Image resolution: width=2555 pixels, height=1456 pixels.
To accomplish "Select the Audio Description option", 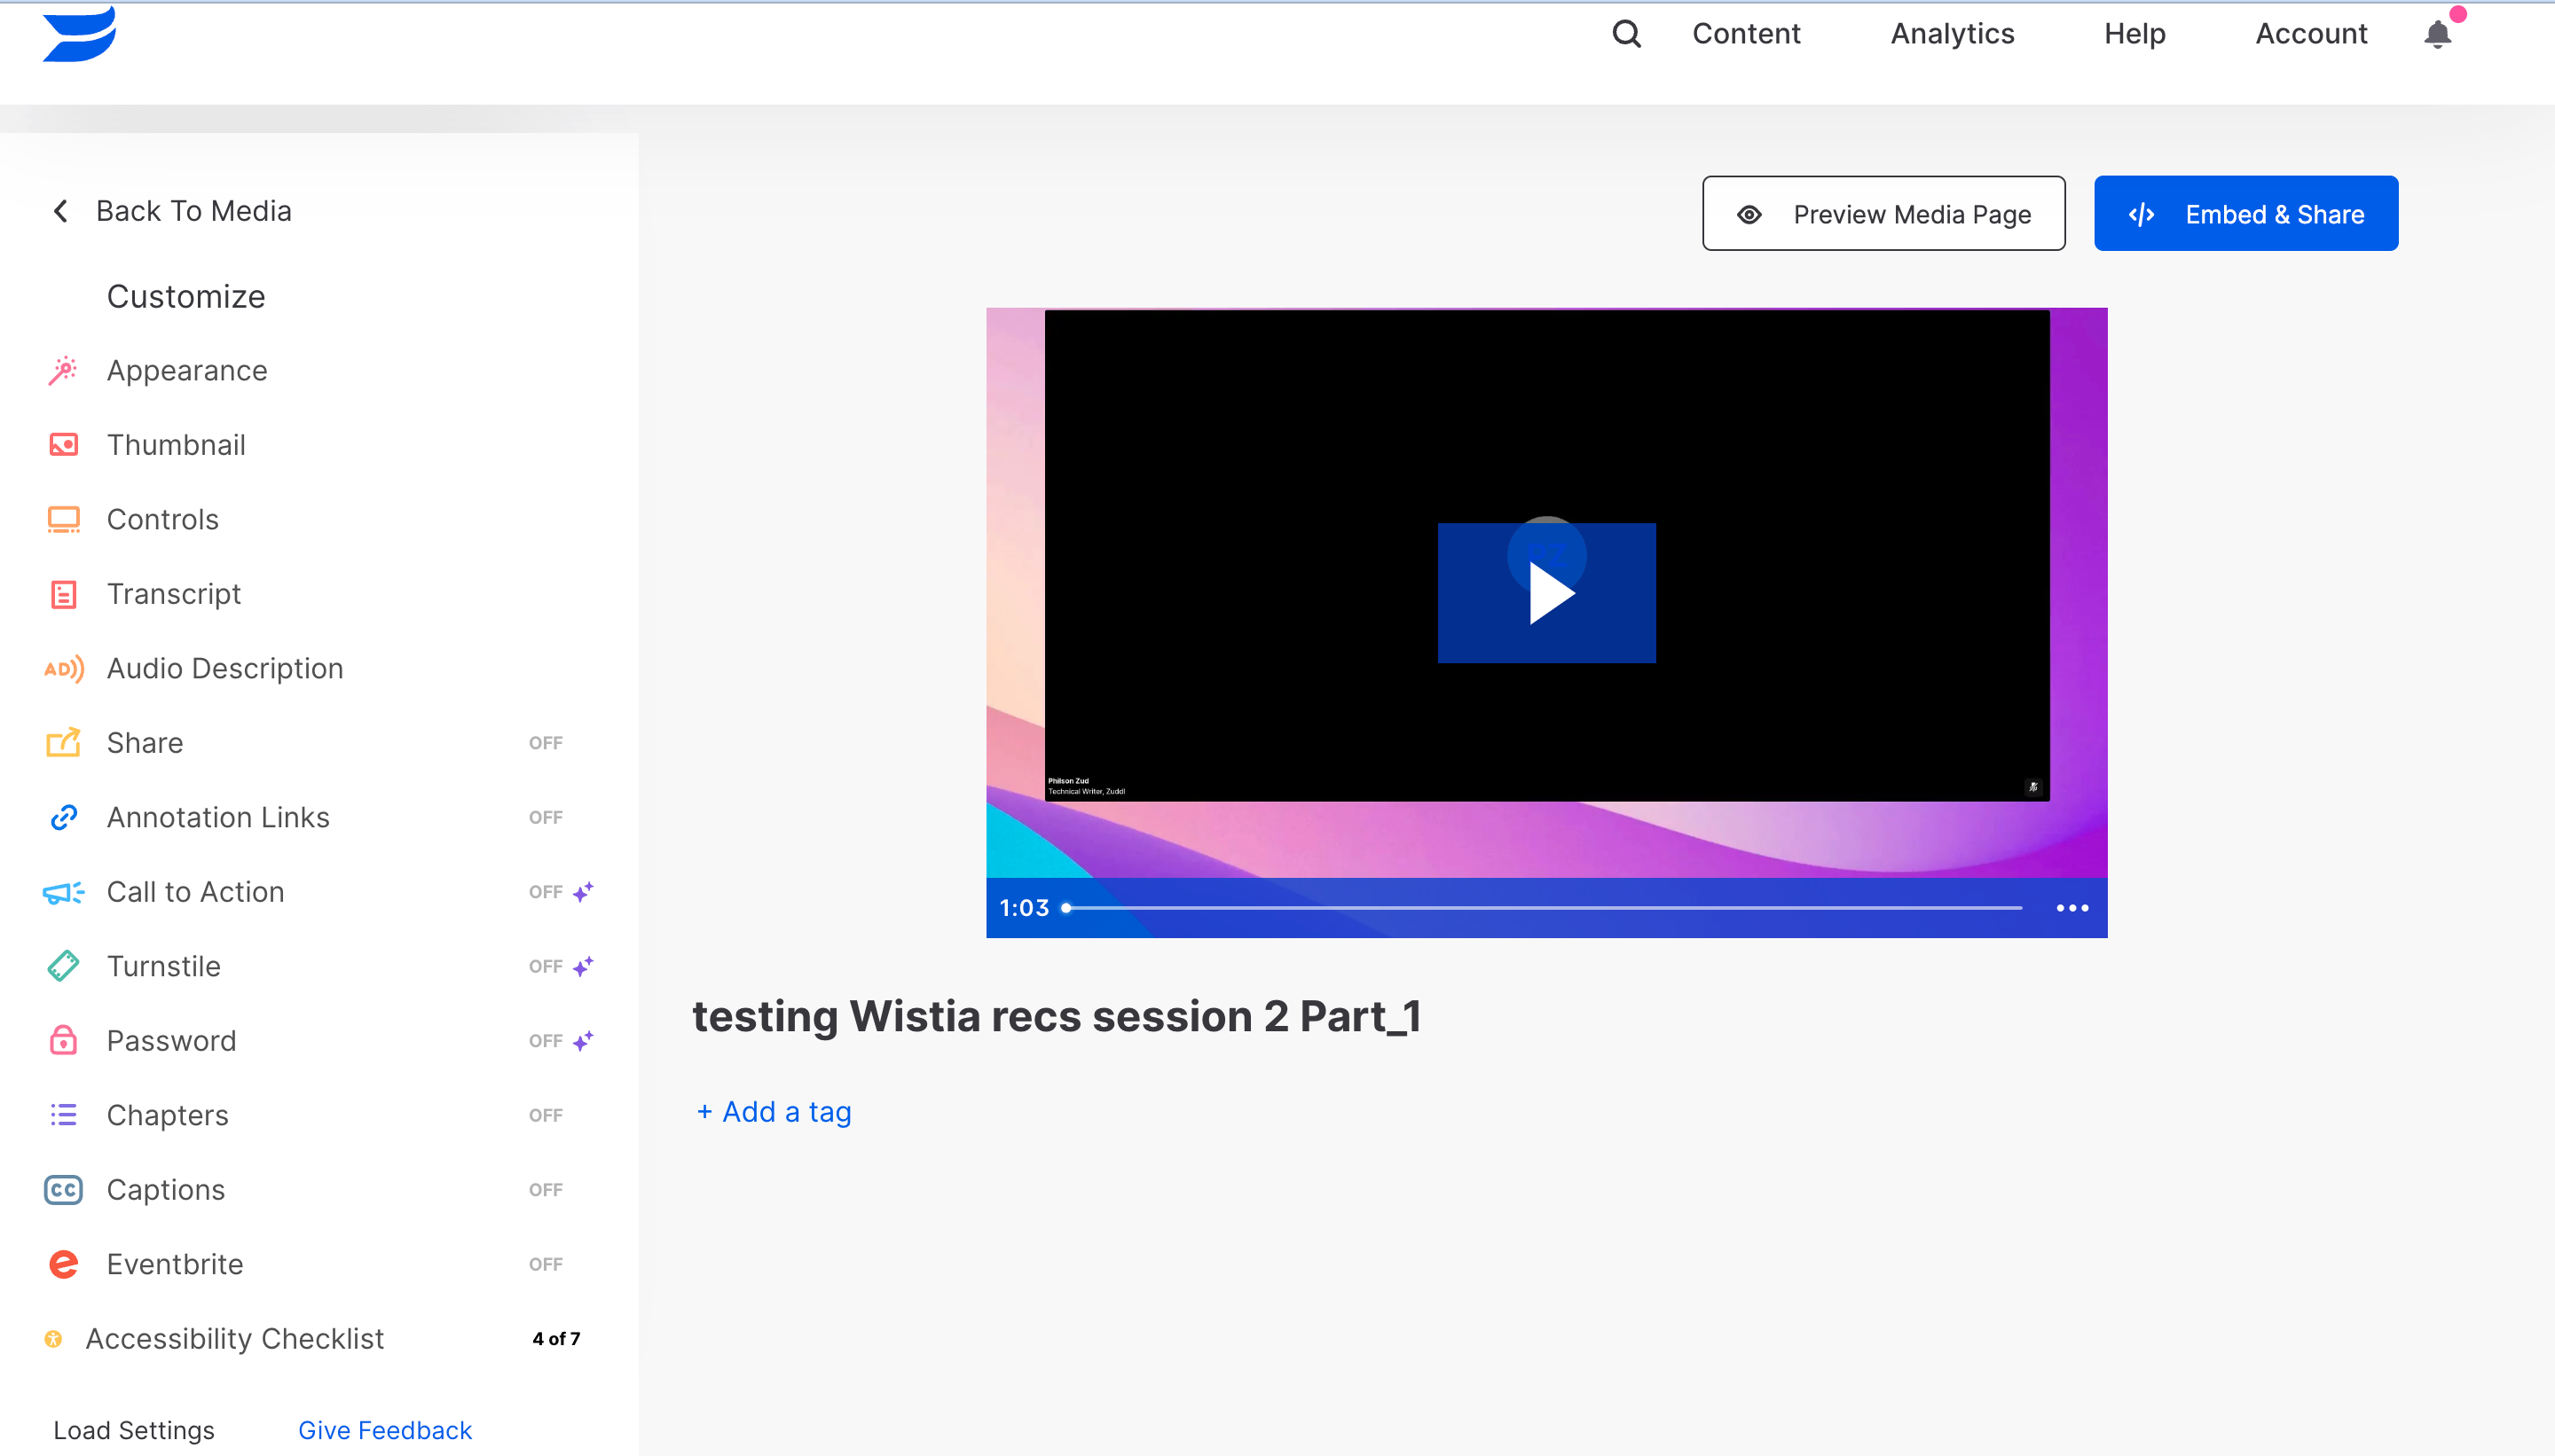I will (x=224, y=668).
